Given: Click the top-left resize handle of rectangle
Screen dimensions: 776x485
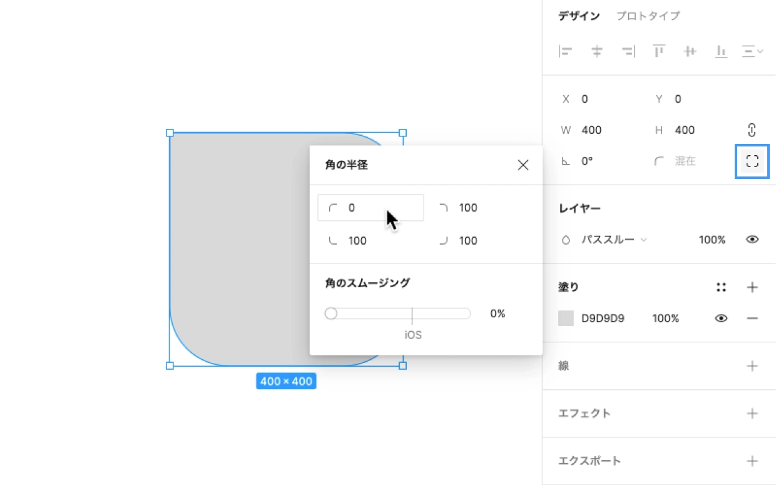Looking at the screenshot, I should (x=170, y=133).
